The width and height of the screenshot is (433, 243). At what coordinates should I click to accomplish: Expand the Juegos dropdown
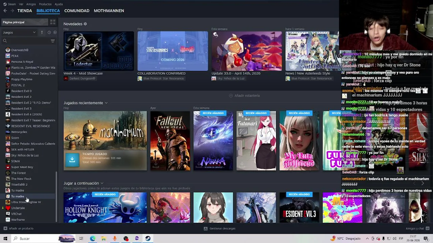coord(19,32)
